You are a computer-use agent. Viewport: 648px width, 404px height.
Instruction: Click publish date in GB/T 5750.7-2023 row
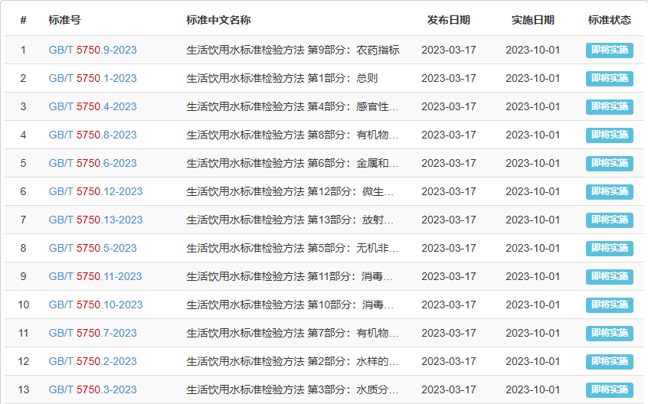pyautogui.click(x=448, y=333)
